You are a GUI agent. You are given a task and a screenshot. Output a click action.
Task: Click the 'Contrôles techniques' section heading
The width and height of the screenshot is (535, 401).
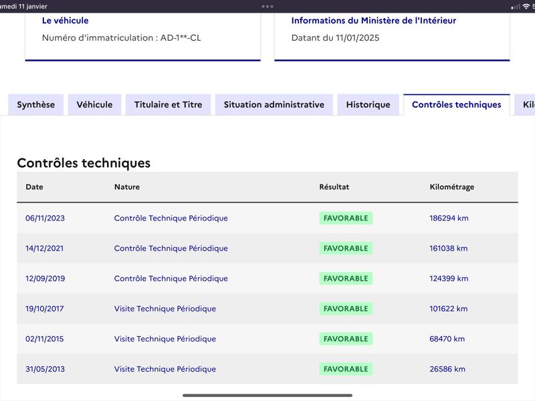[84, 163]
